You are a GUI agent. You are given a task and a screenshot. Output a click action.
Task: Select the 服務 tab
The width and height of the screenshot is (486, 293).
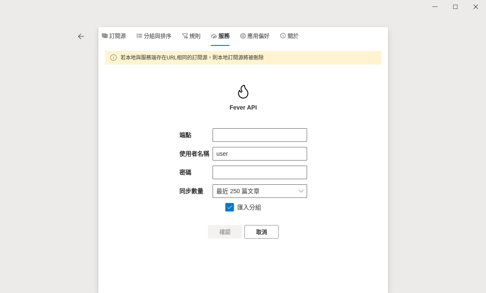click(x=220, y=36)
